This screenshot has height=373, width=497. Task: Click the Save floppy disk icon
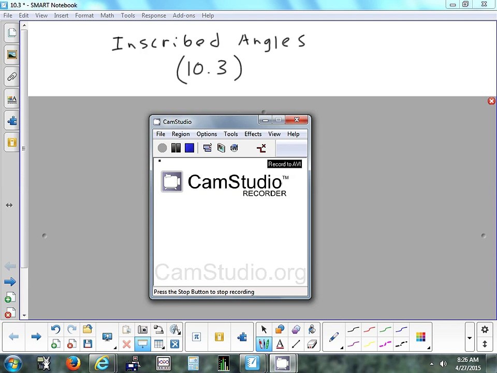tap(87, 344)
